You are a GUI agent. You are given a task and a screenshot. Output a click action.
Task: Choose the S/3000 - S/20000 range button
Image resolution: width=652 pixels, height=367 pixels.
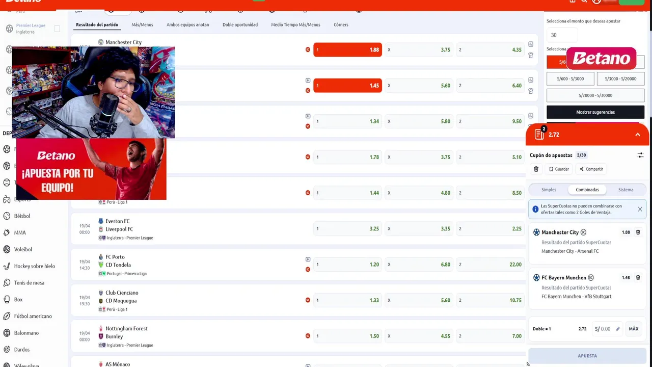620,79
